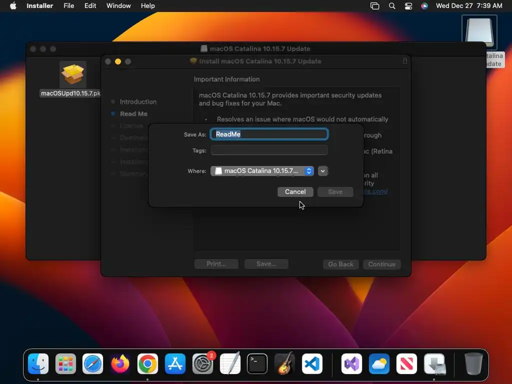Open the File menu
The height and width of the screenshot is (384, 512).
[68, 5]
